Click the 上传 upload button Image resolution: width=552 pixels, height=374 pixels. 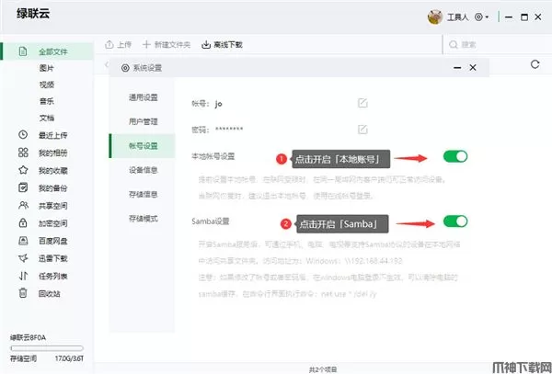[119, 45]
